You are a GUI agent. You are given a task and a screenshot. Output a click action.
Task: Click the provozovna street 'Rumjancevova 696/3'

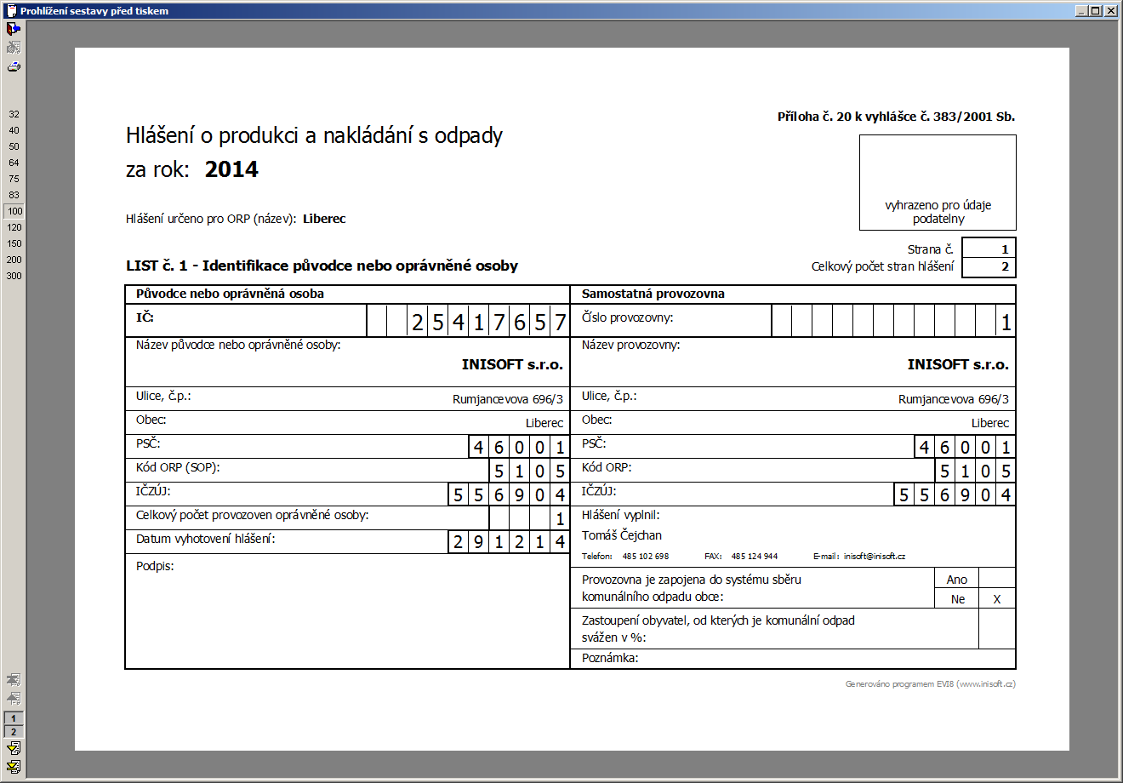[x=954, y=399]
